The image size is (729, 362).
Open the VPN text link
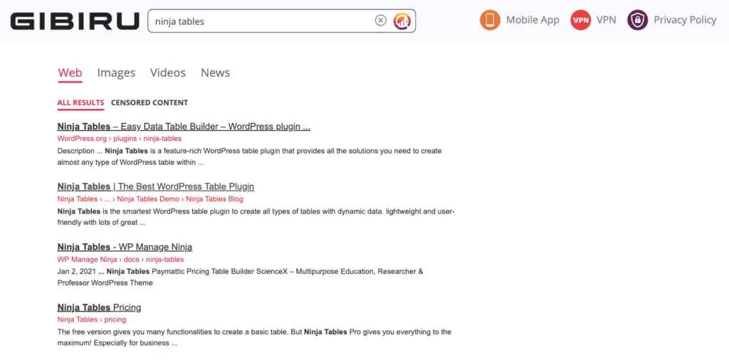coord(607,20)
